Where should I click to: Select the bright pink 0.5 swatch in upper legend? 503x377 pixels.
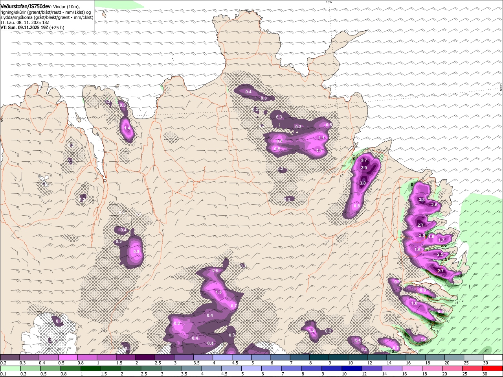(68, 357)
